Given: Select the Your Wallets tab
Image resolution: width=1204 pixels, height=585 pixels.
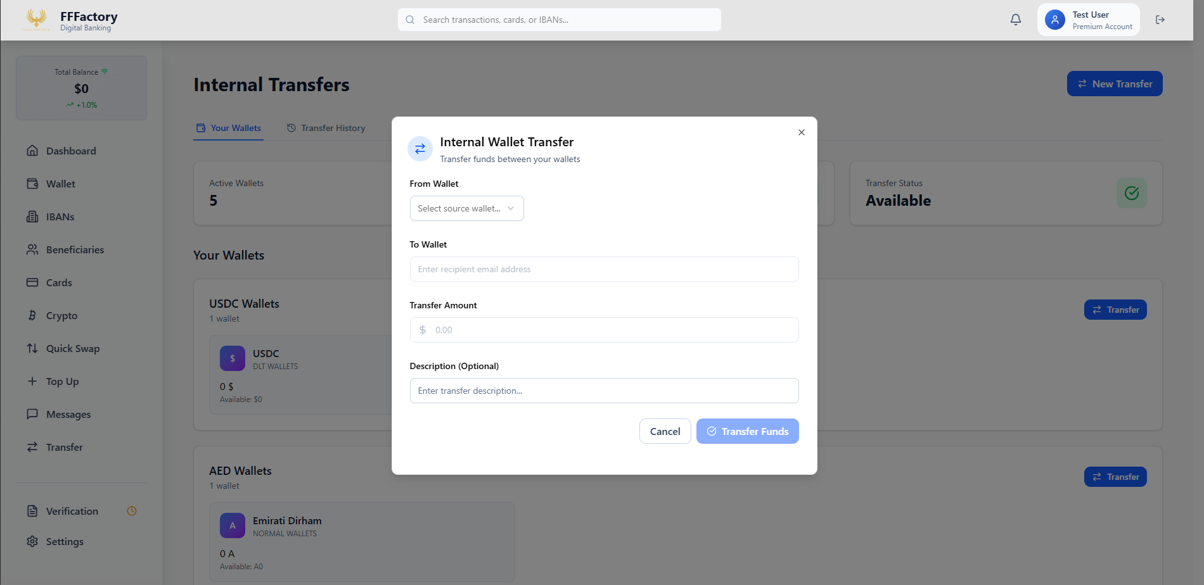Looking at the screenshot, I should (x=229, y=128).
